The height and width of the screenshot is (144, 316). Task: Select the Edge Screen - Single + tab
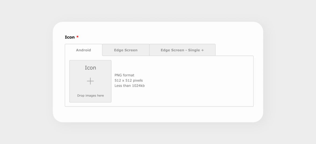point(182,50)
